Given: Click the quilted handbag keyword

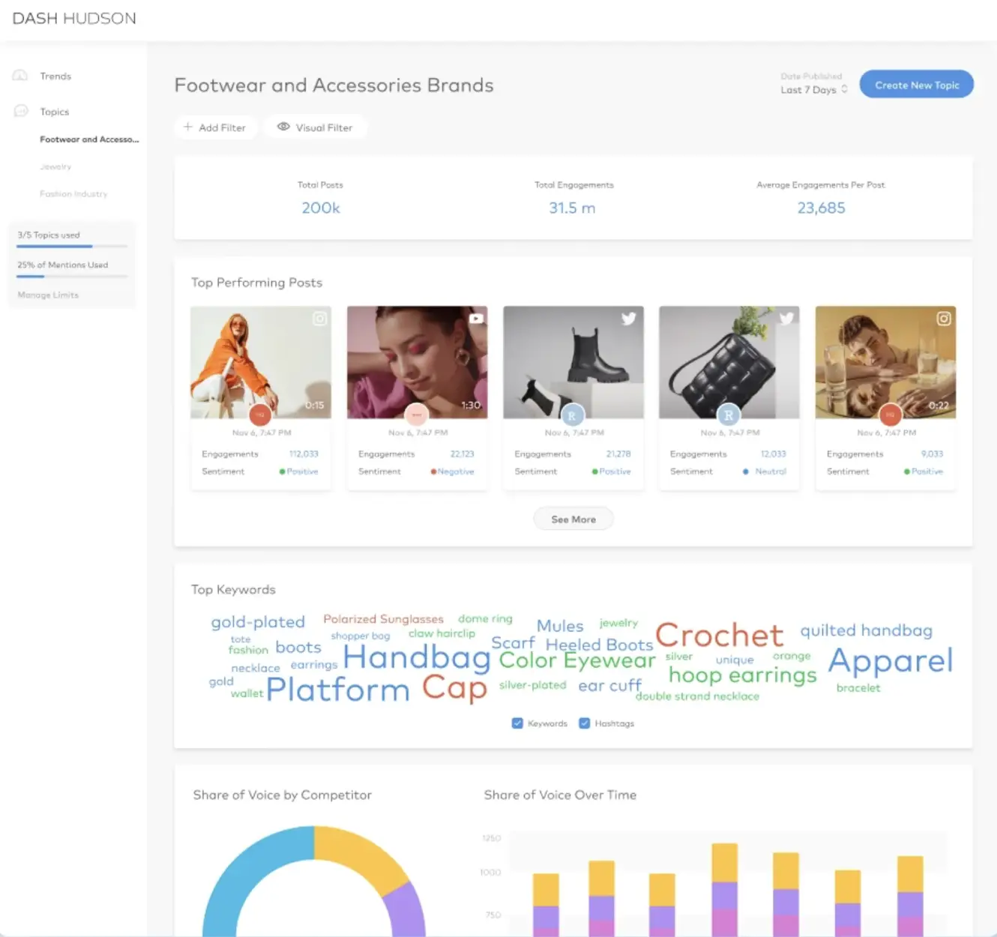Looking at the screenshot, I should point(866,630).
